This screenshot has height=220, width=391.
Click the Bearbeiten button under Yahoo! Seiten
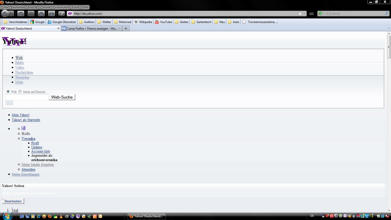coord(13,201)
